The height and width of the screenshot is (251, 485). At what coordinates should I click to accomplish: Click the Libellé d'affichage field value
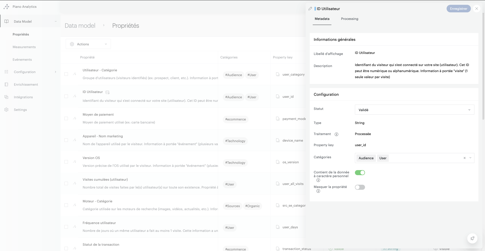coord(365,53)
